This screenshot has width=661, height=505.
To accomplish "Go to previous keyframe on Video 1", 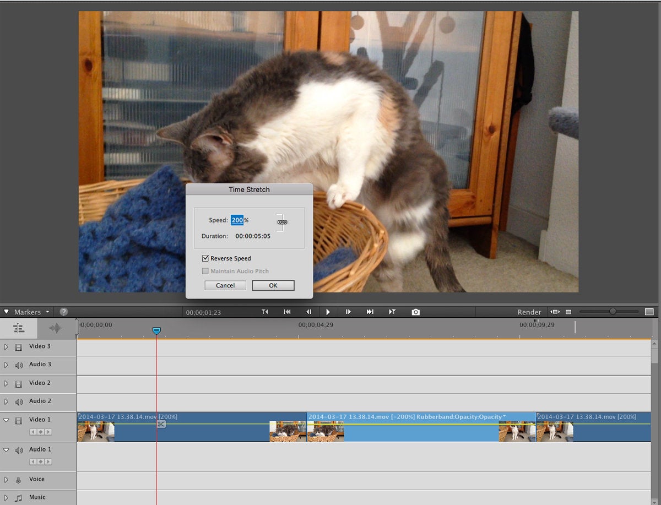I will click(33, 432).
